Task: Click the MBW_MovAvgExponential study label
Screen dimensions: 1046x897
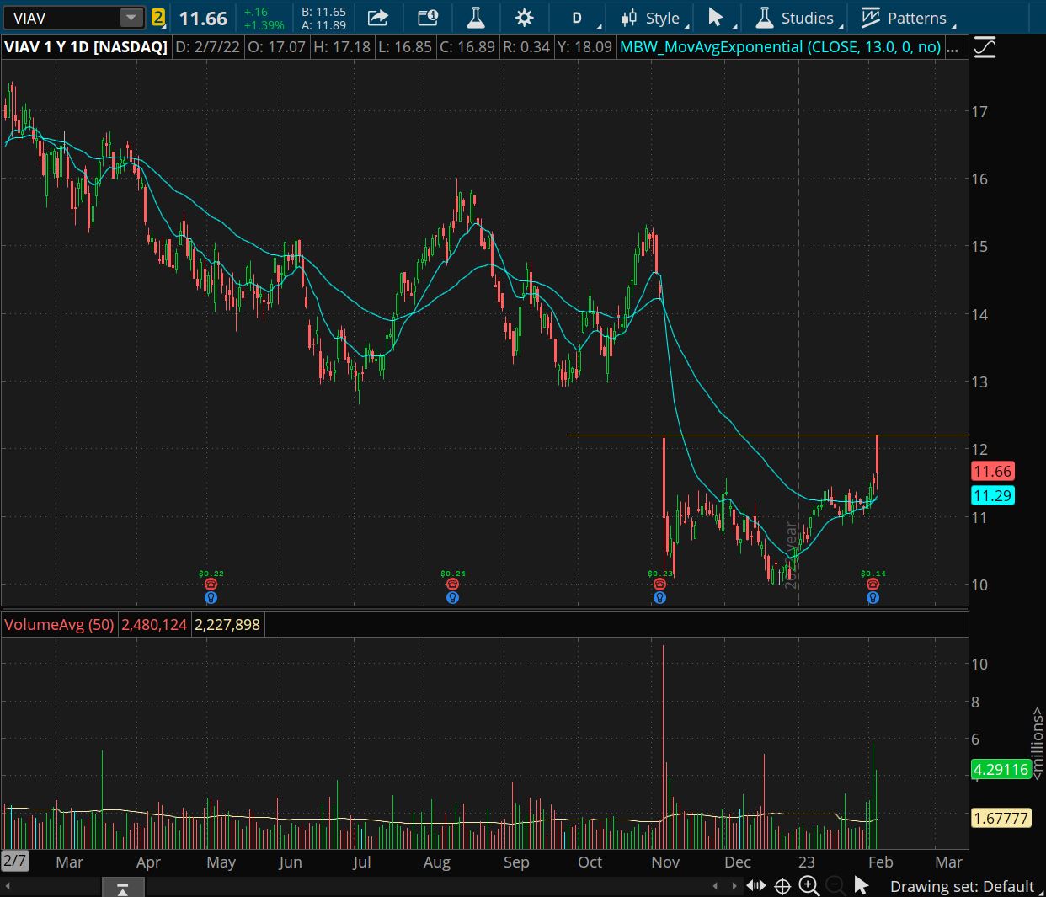Action: [780, 47]
